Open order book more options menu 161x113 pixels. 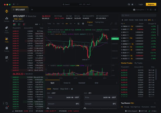(x=43, y=24)
